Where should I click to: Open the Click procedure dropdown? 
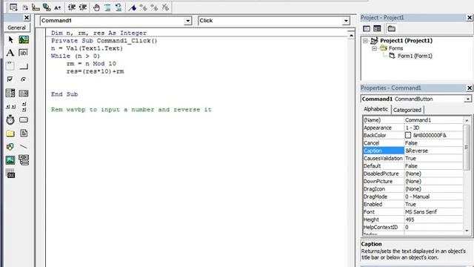346,21
